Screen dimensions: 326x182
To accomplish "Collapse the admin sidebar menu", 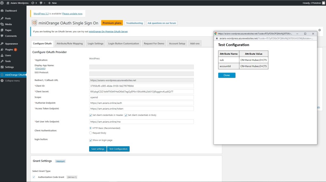I will [x=12, y=80].
